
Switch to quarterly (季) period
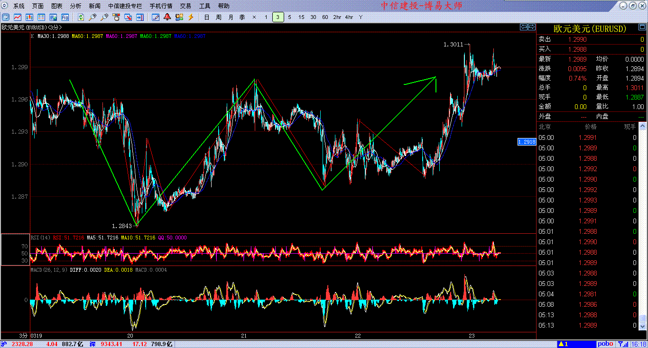pyautogui.click(x=242, y=17)
